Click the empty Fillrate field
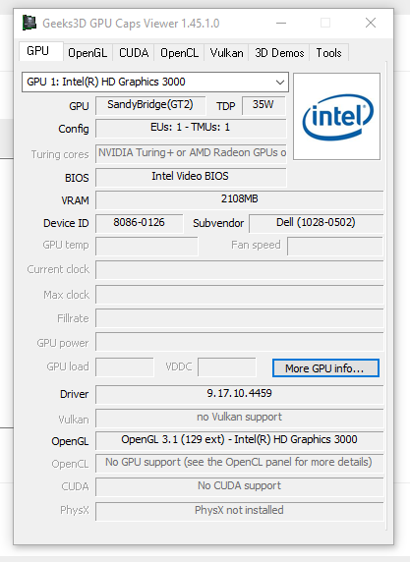The width and height of the screenshot is (410, 562). pyautogui.click(x=239, y=318)
